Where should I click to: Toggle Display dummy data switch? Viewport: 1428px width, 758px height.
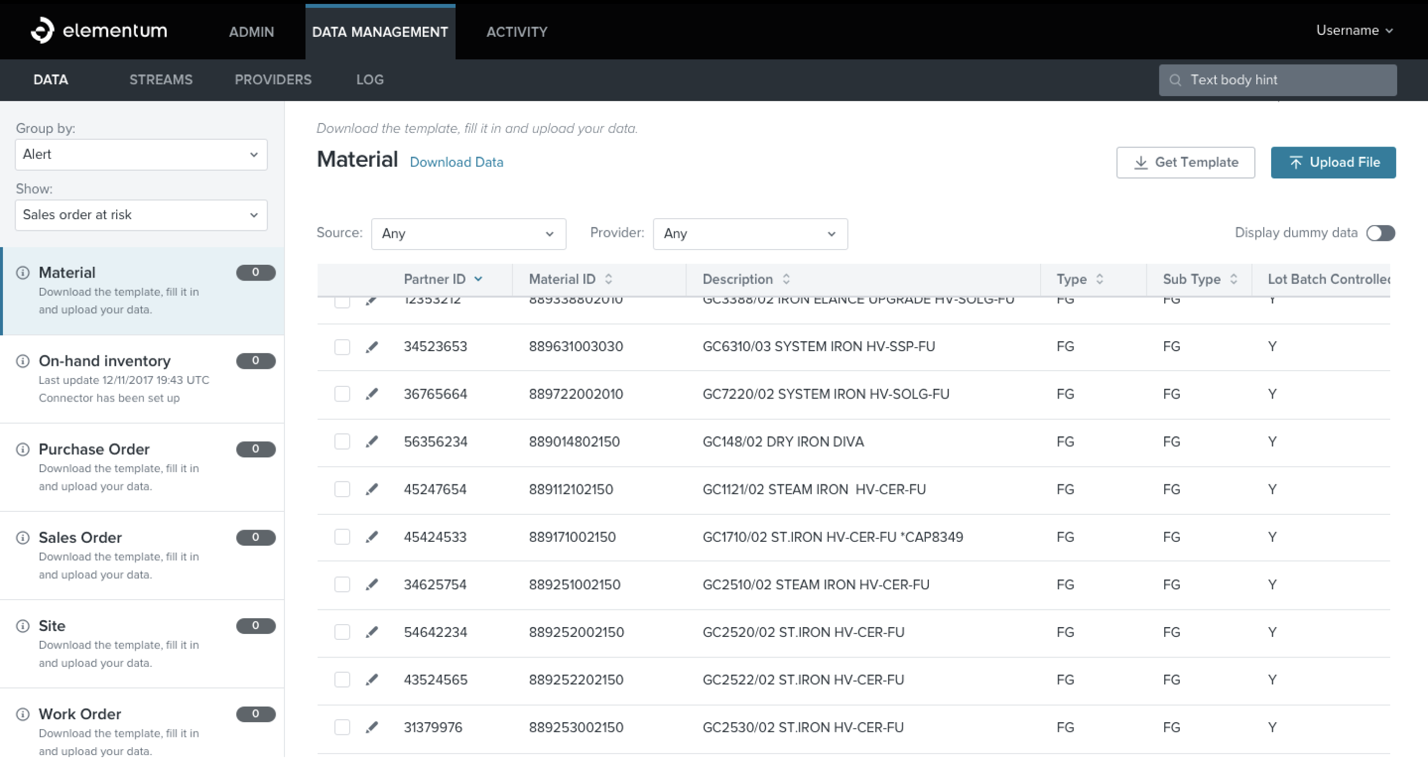[1380, 233]
